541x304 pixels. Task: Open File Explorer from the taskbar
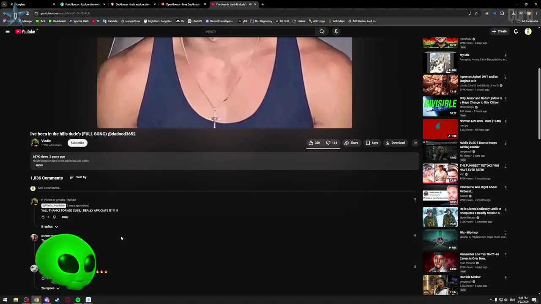point(16,300)
